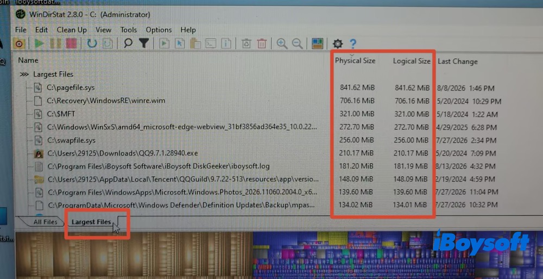Open the Help menu

pos(188,30)
